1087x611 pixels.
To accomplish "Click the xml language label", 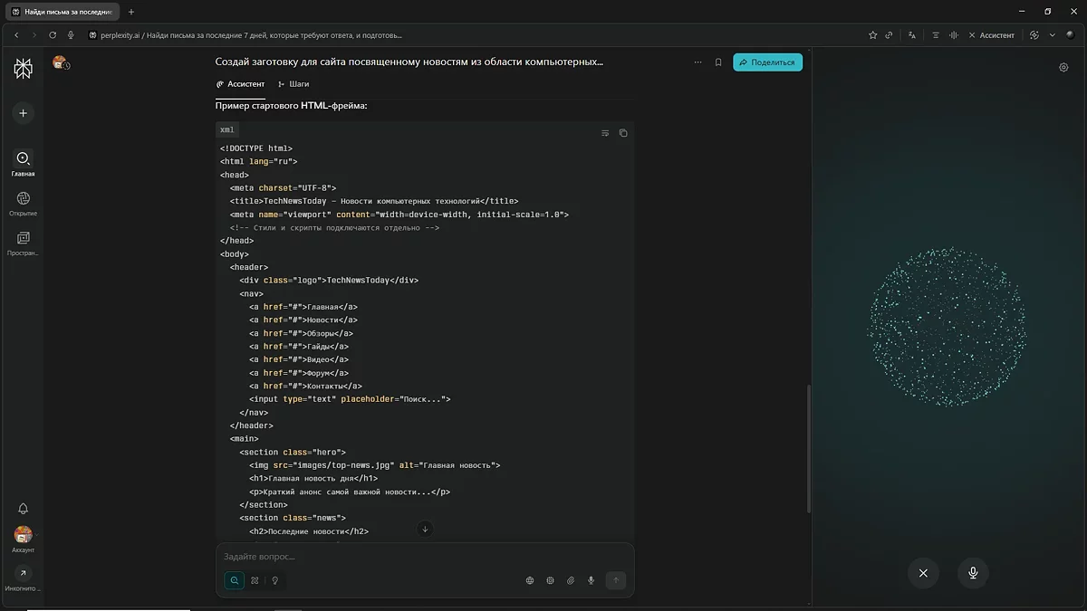I will click(x=227, y=130).
